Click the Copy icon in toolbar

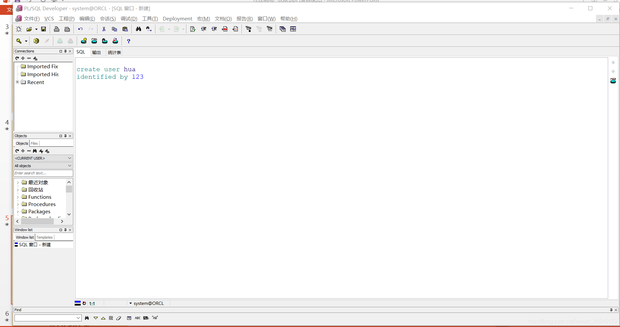tap(114, 29)
